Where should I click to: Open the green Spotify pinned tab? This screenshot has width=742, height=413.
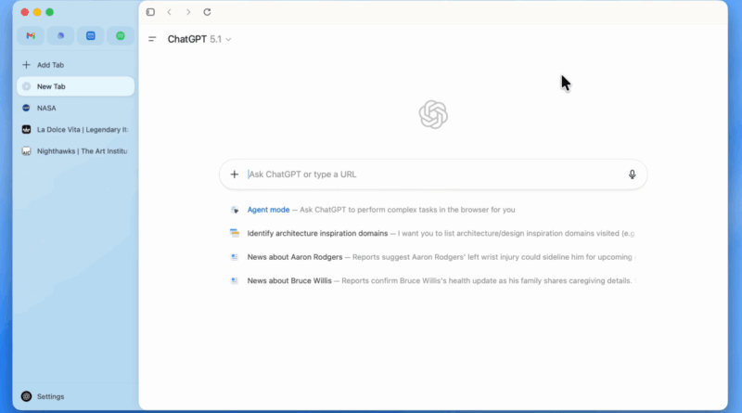point(121,36)
